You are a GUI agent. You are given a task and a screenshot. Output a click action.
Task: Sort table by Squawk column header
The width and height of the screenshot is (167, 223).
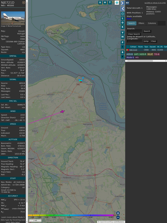point(153,47)
